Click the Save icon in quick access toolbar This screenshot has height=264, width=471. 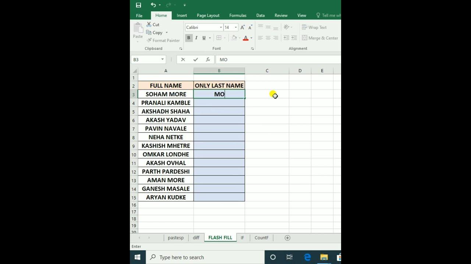138,5
